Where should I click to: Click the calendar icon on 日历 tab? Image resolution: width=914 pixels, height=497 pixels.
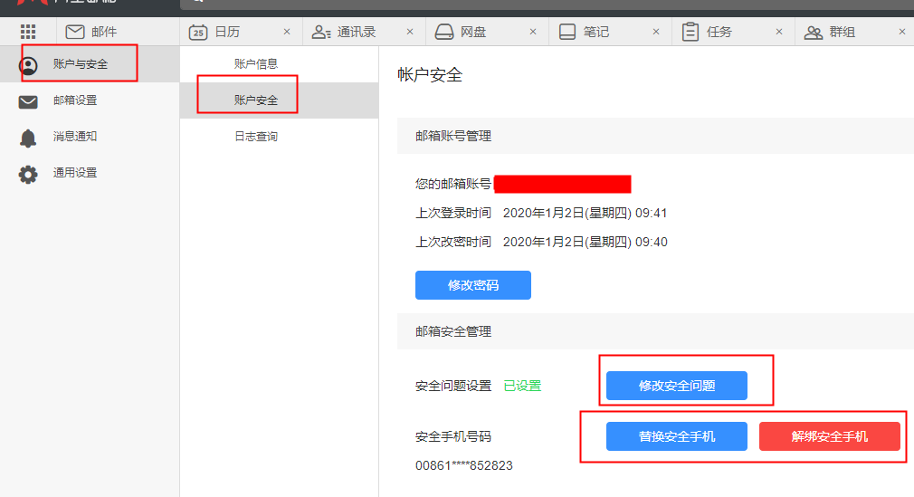point(198,32)
